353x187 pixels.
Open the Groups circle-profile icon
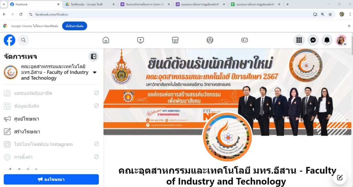coord(210,40)
